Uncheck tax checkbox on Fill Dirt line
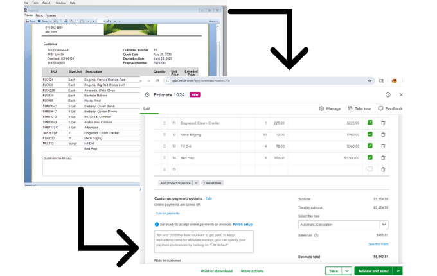 [x=370, y=146]
